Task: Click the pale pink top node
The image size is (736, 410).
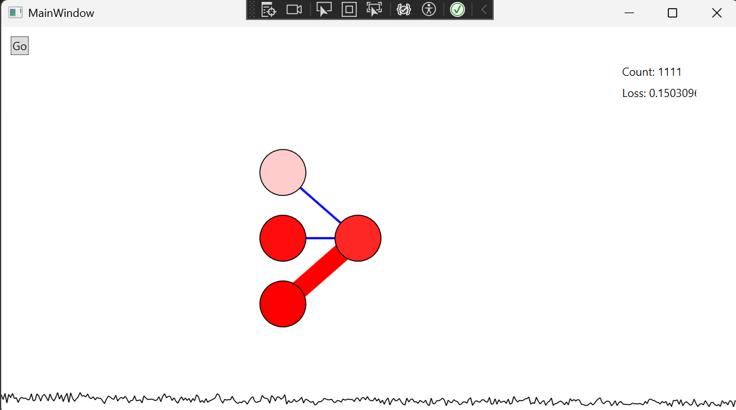Action: 283,172
